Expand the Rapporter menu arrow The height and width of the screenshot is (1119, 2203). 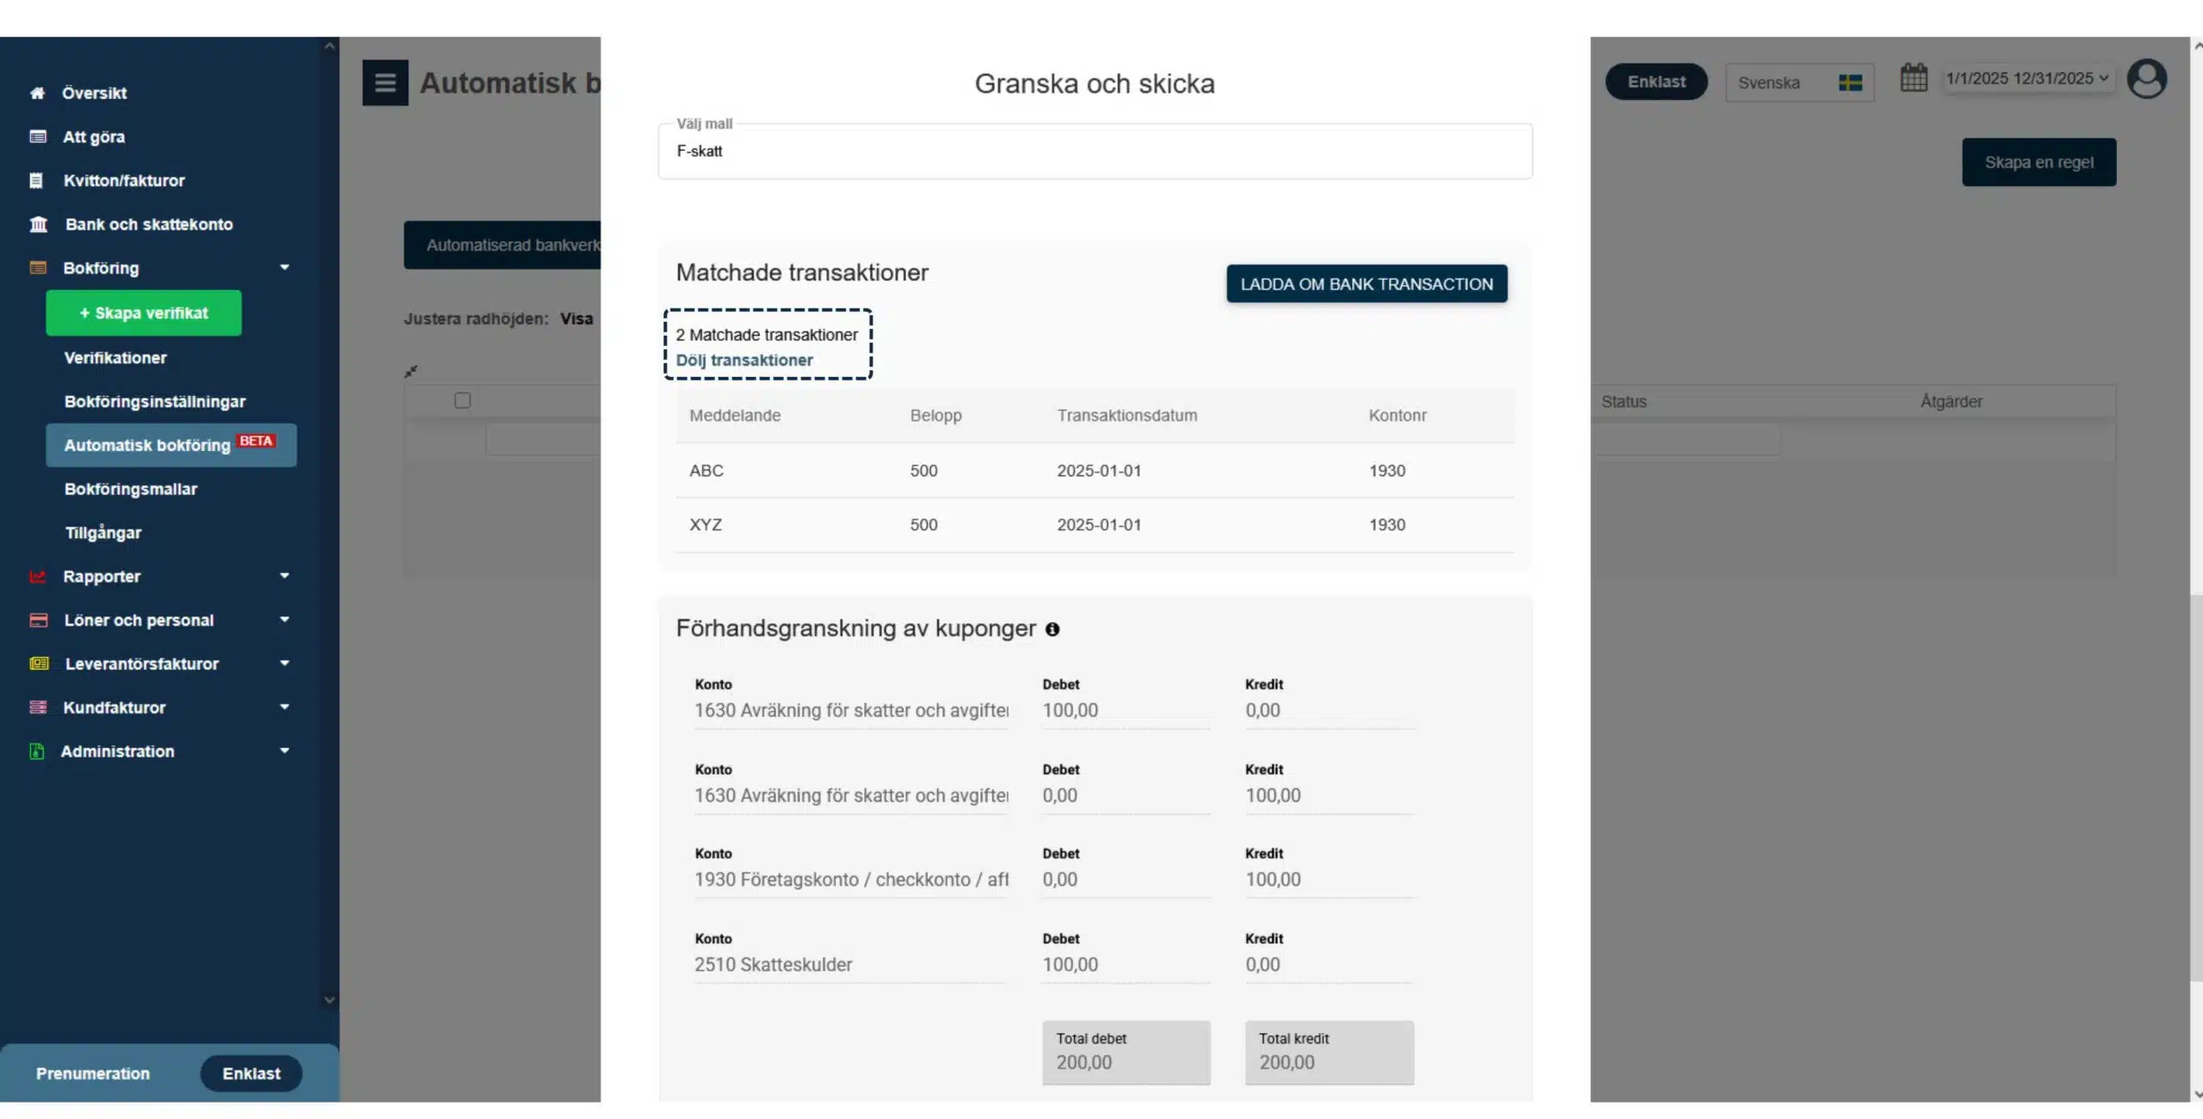click(x=284, y=576)
